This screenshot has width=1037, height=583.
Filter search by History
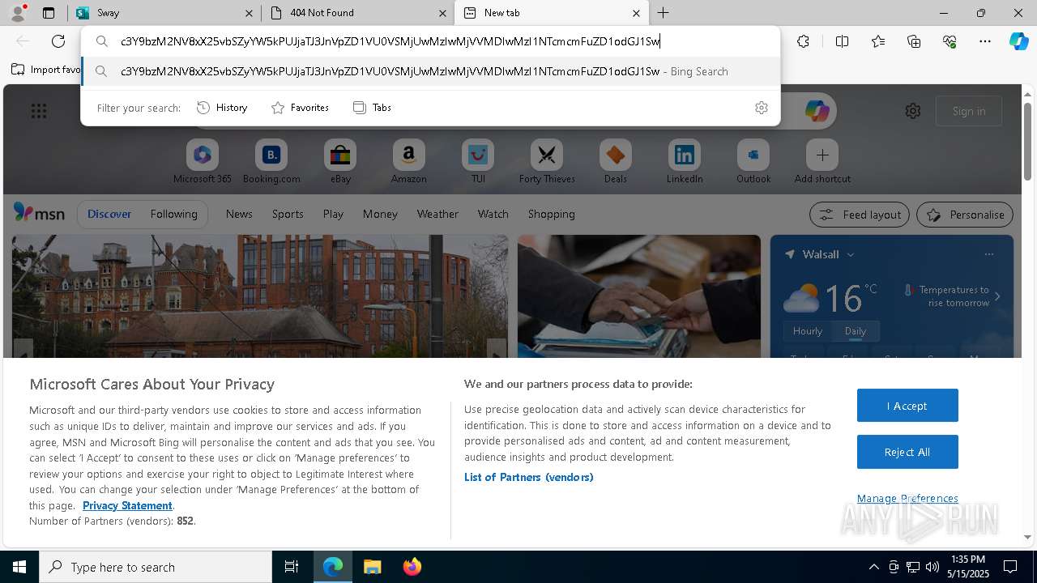point(222,108)
